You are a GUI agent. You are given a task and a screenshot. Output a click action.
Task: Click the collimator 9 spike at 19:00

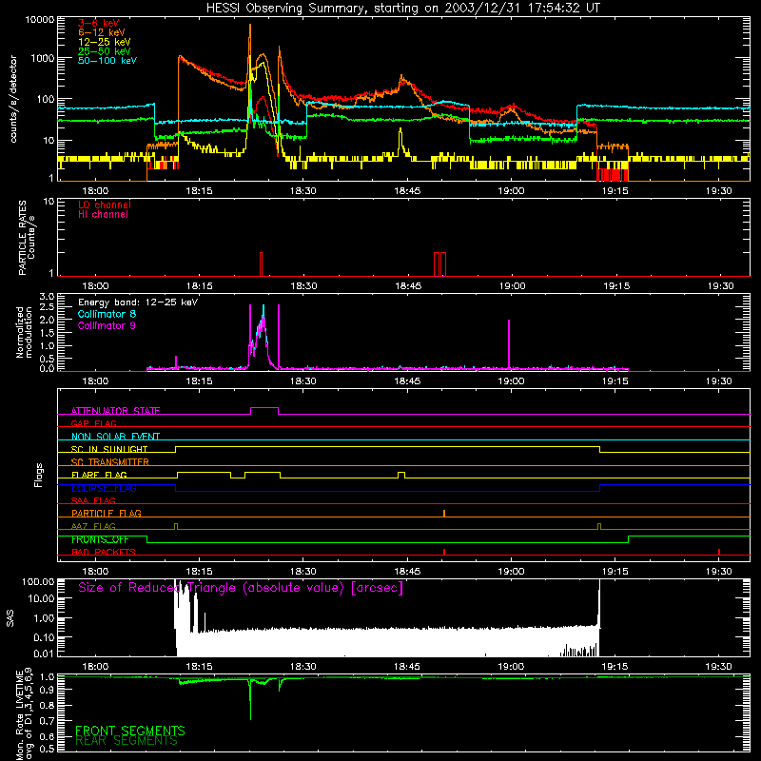[x=509, y=344]
